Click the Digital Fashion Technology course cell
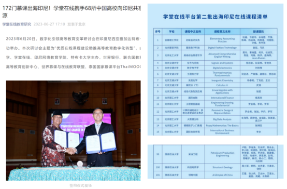 coord(222,48)
